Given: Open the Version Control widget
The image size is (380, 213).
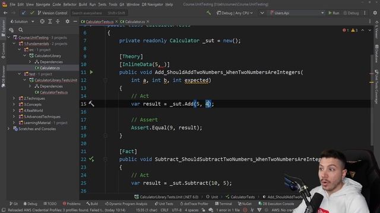Looking at the screenshot, I should tap(52, 13).
